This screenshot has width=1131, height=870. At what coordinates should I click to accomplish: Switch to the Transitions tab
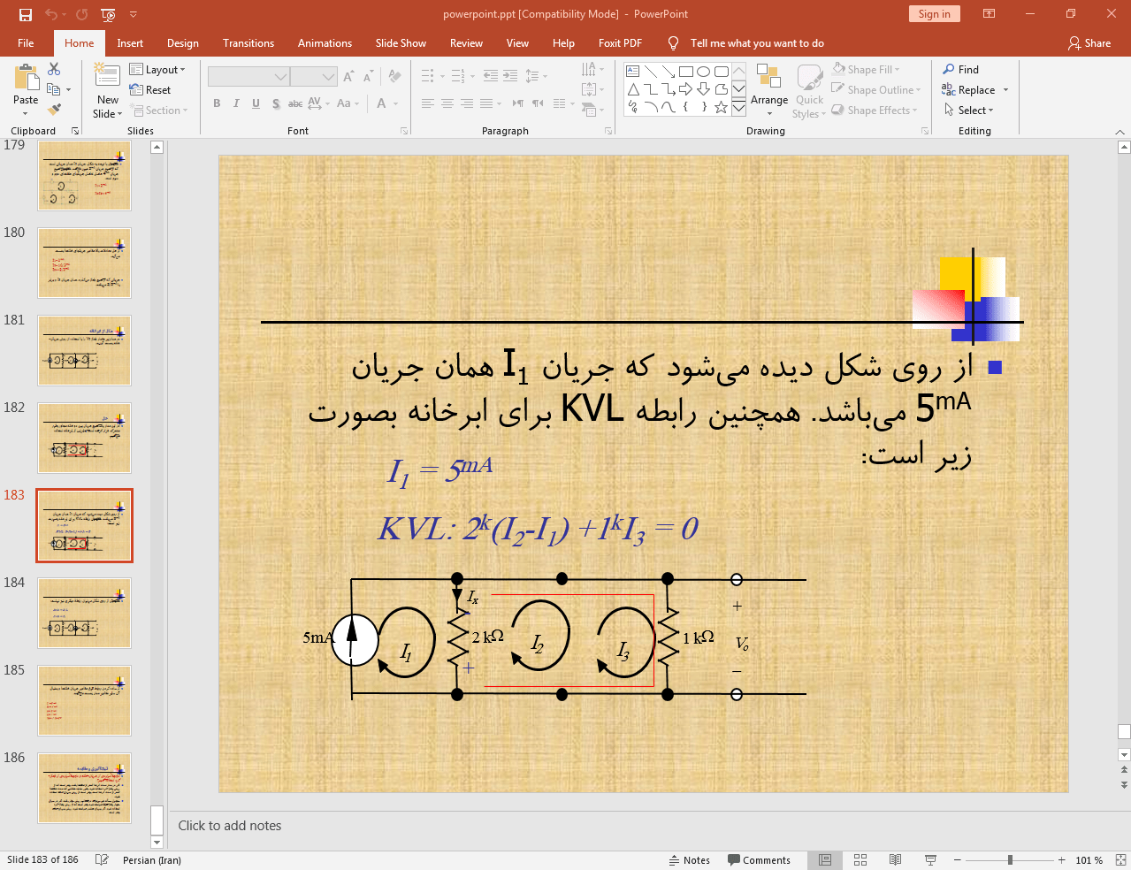click(x=248, y=43)
